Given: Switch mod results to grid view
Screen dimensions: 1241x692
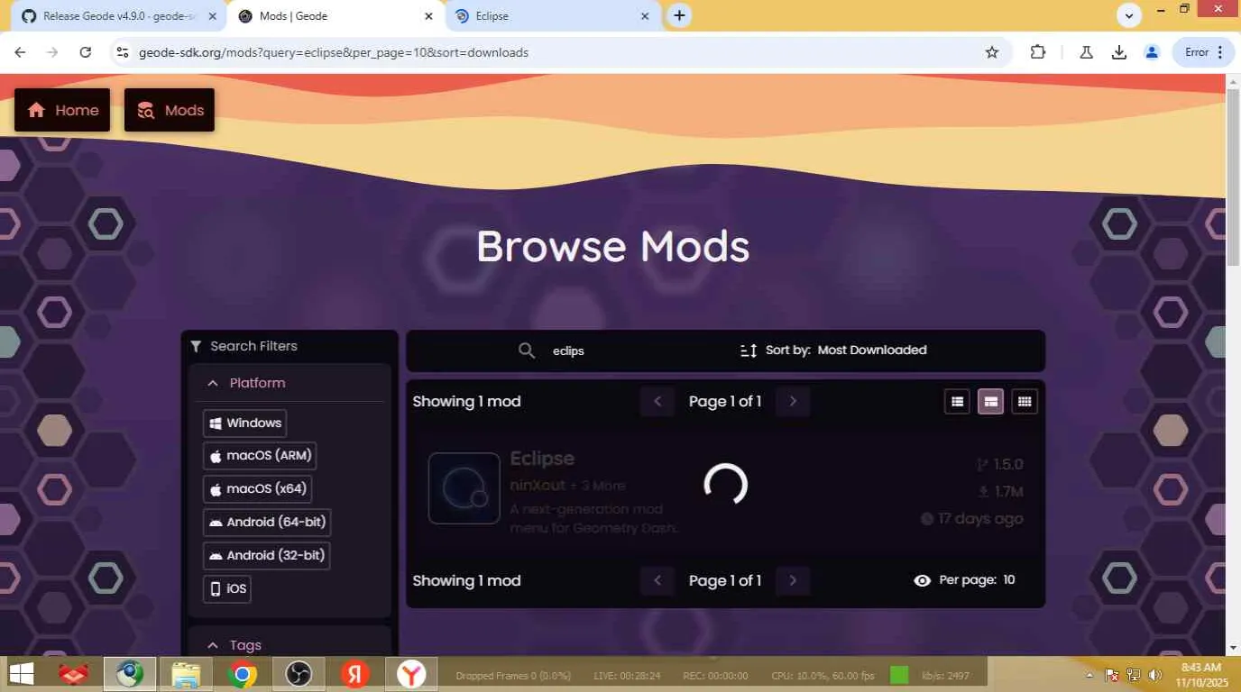Looking at the screenshot, I should tap(1025, 402).
